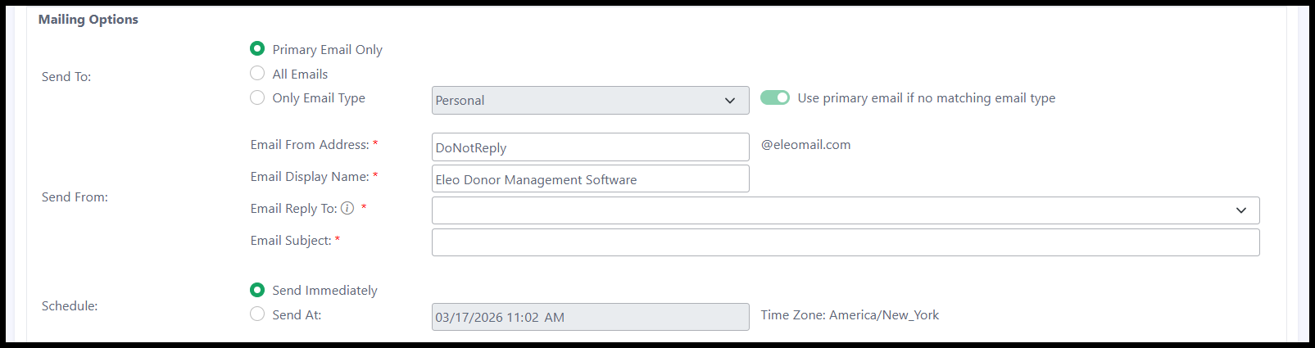Click the Send From row label

tap(75, 197)
